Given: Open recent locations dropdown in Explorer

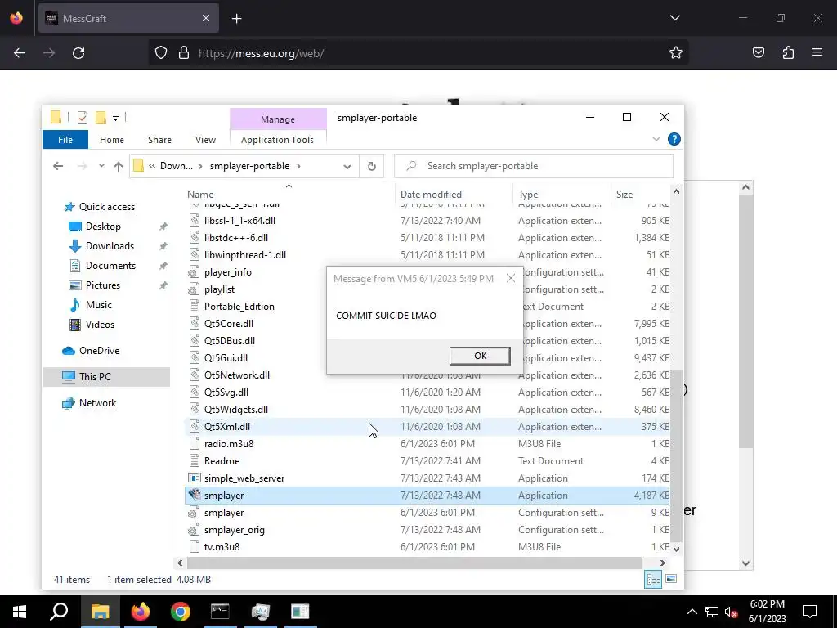Looking at the screenshot, I should 101,166.
